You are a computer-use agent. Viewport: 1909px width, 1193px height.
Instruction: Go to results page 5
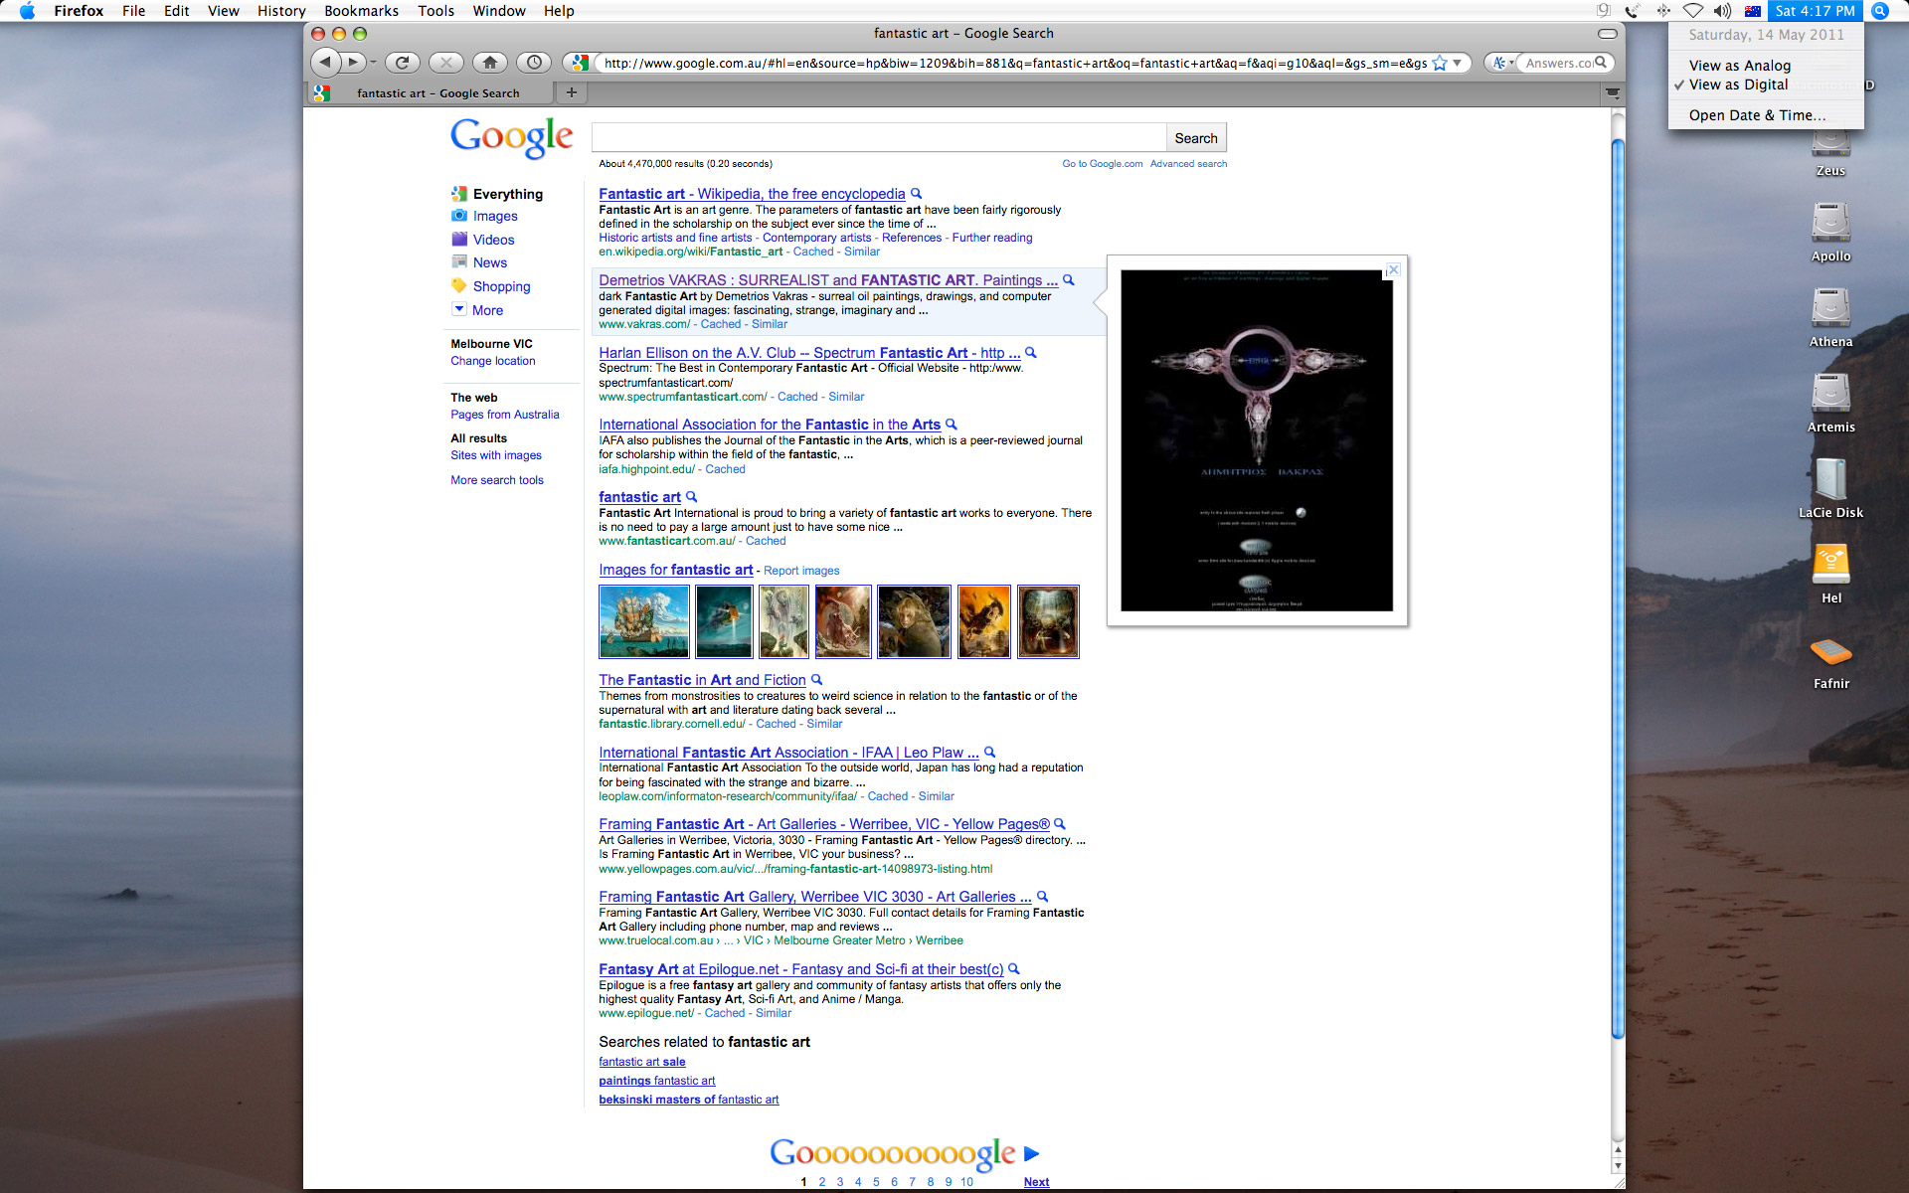coord(876,1182)
